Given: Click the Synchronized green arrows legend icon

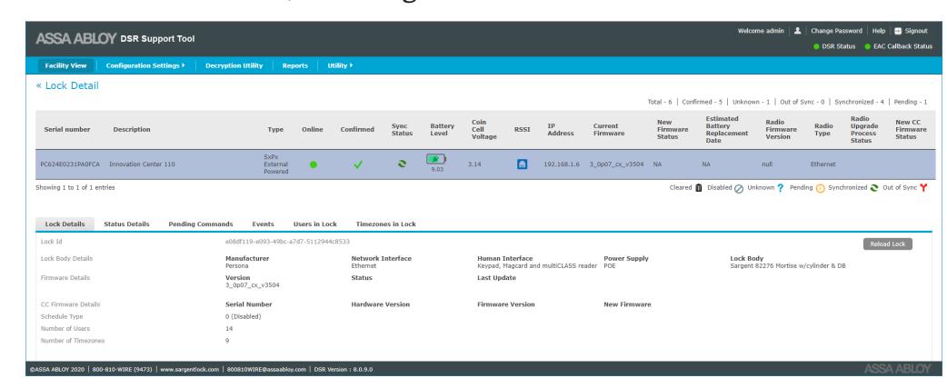Looking at the screenshot, I should pos(874,188).
